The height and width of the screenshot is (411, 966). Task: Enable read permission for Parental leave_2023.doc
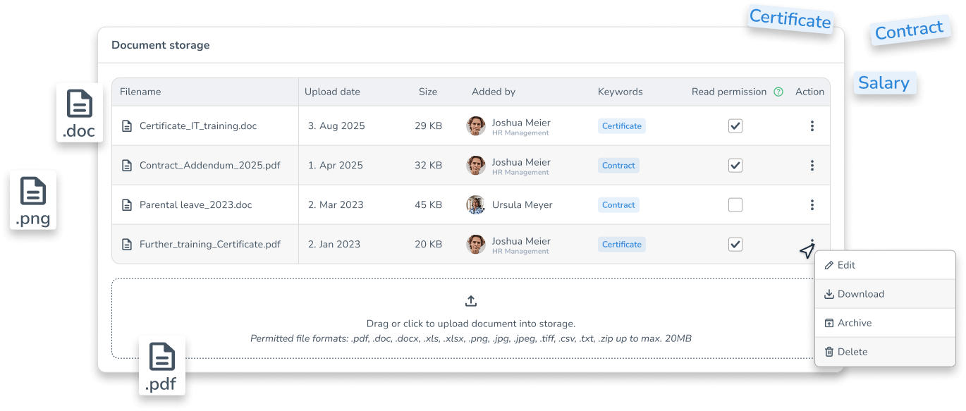click(735, 204)
